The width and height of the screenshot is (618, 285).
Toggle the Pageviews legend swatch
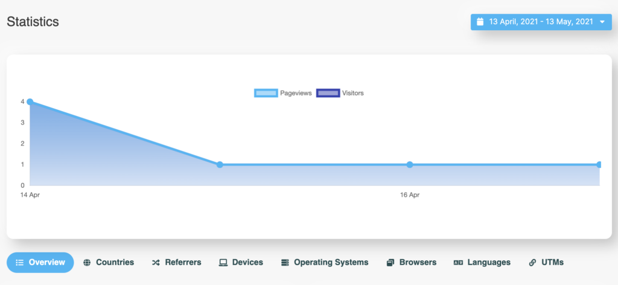[266, 93]
